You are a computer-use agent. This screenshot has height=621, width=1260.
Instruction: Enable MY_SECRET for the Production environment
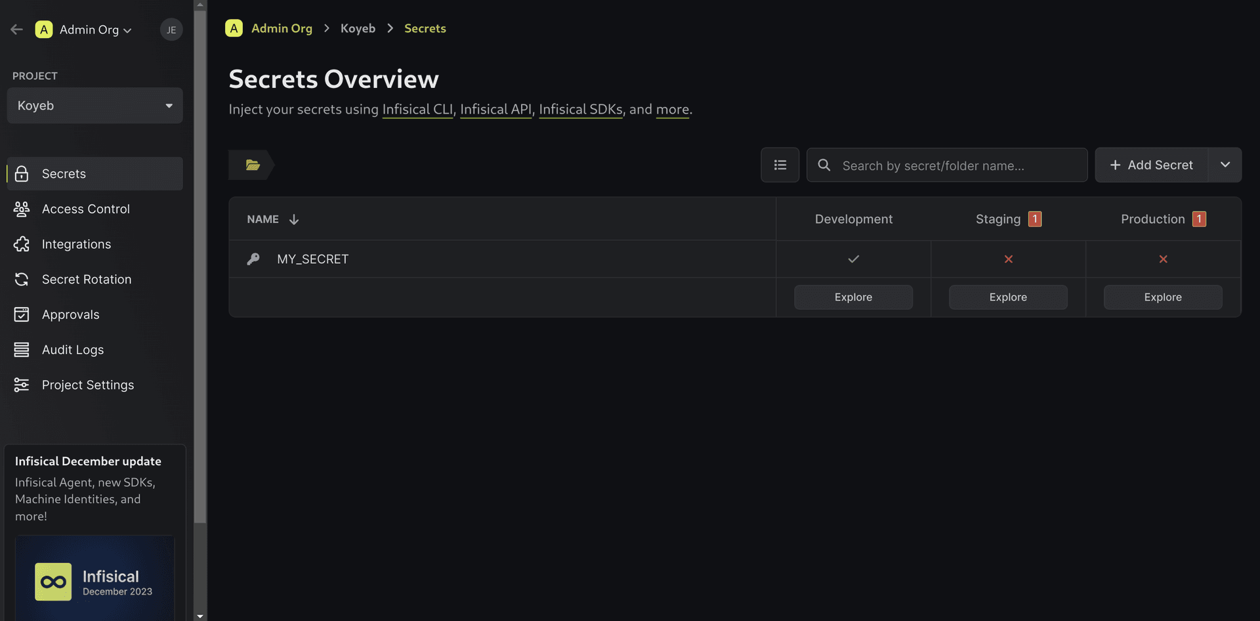1163,259
